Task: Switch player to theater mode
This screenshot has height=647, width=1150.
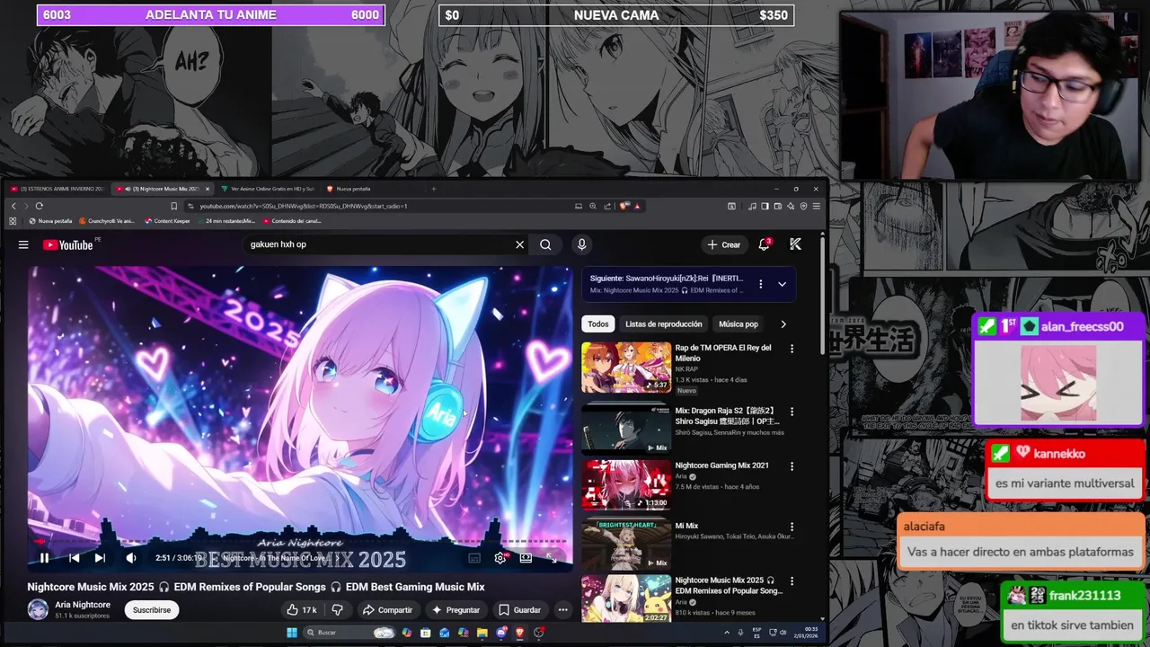Action: point(526,558)
